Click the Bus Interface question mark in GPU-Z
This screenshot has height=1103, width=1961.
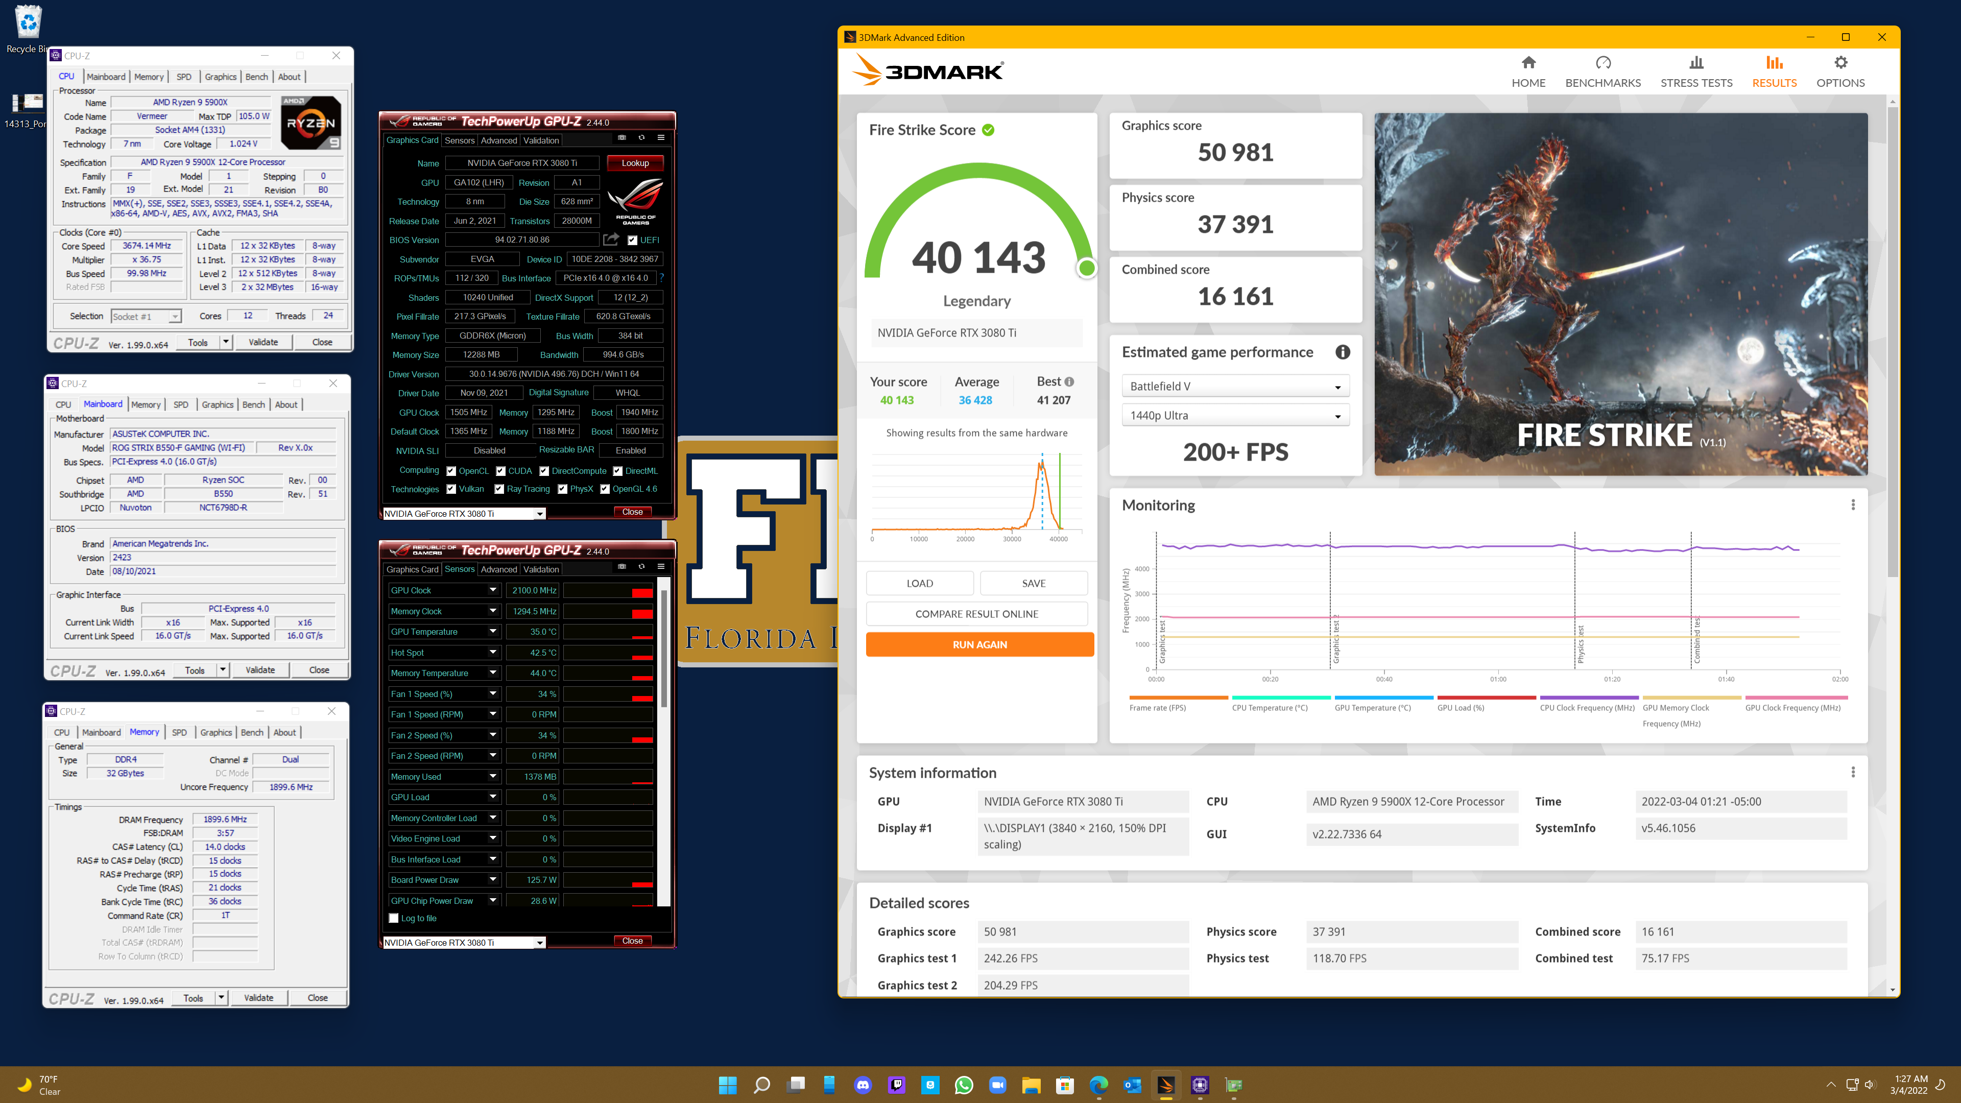tap(661, 278)
